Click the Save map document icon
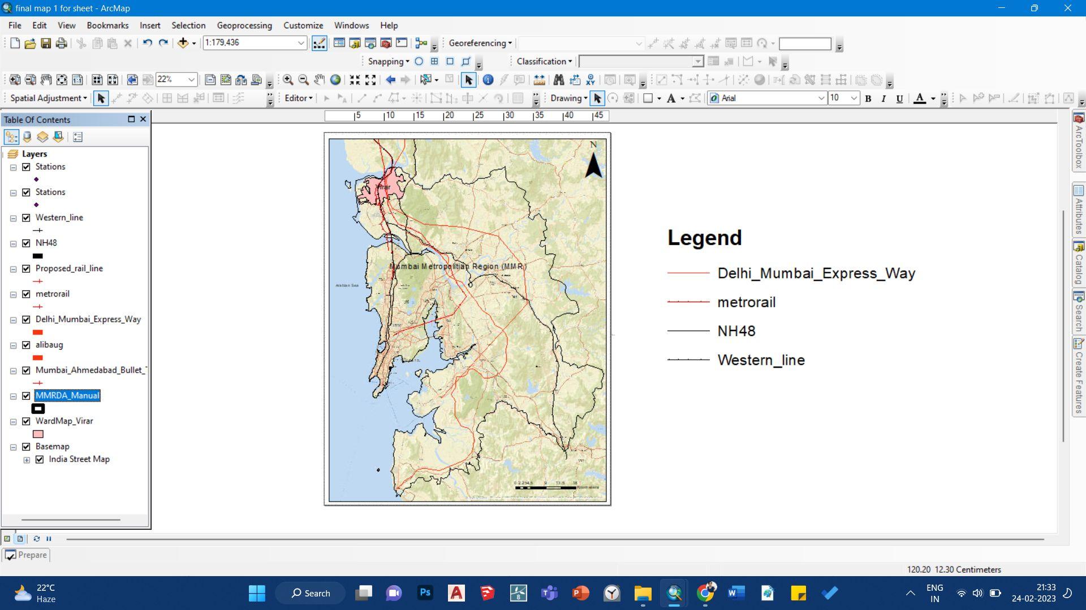The width and height of the screenshot is (1086, 610). click(46, 43)
